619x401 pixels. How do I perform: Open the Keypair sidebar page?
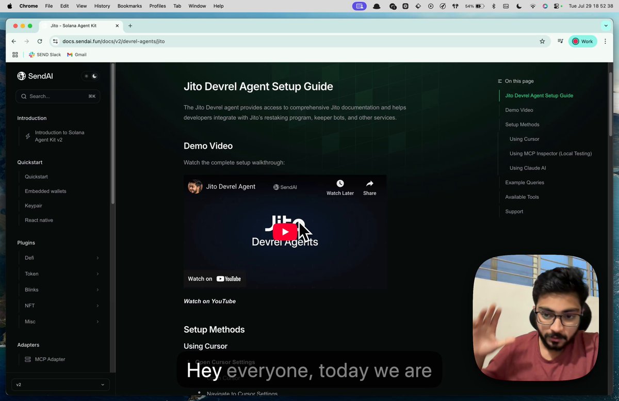34,205
